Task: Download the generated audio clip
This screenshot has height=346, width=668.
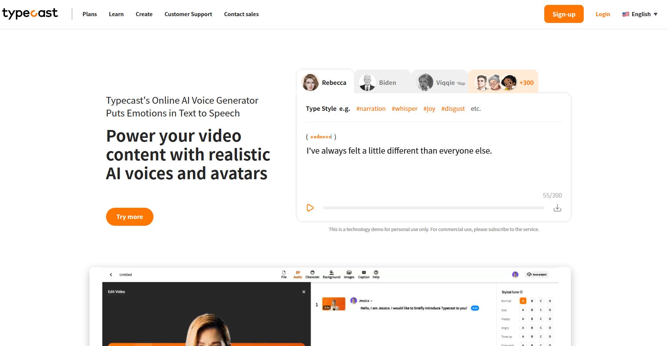Action: click(557, 208)
